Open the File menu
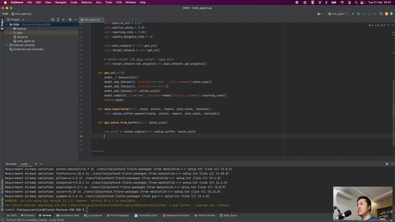The height and width of the screenshot is (222, 395). (30, 2)
